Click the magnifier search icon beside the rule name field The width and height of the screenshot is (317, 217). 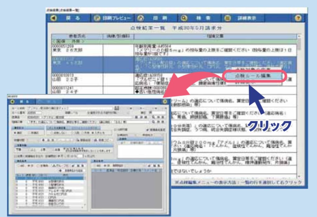click(x=153, y=117)
